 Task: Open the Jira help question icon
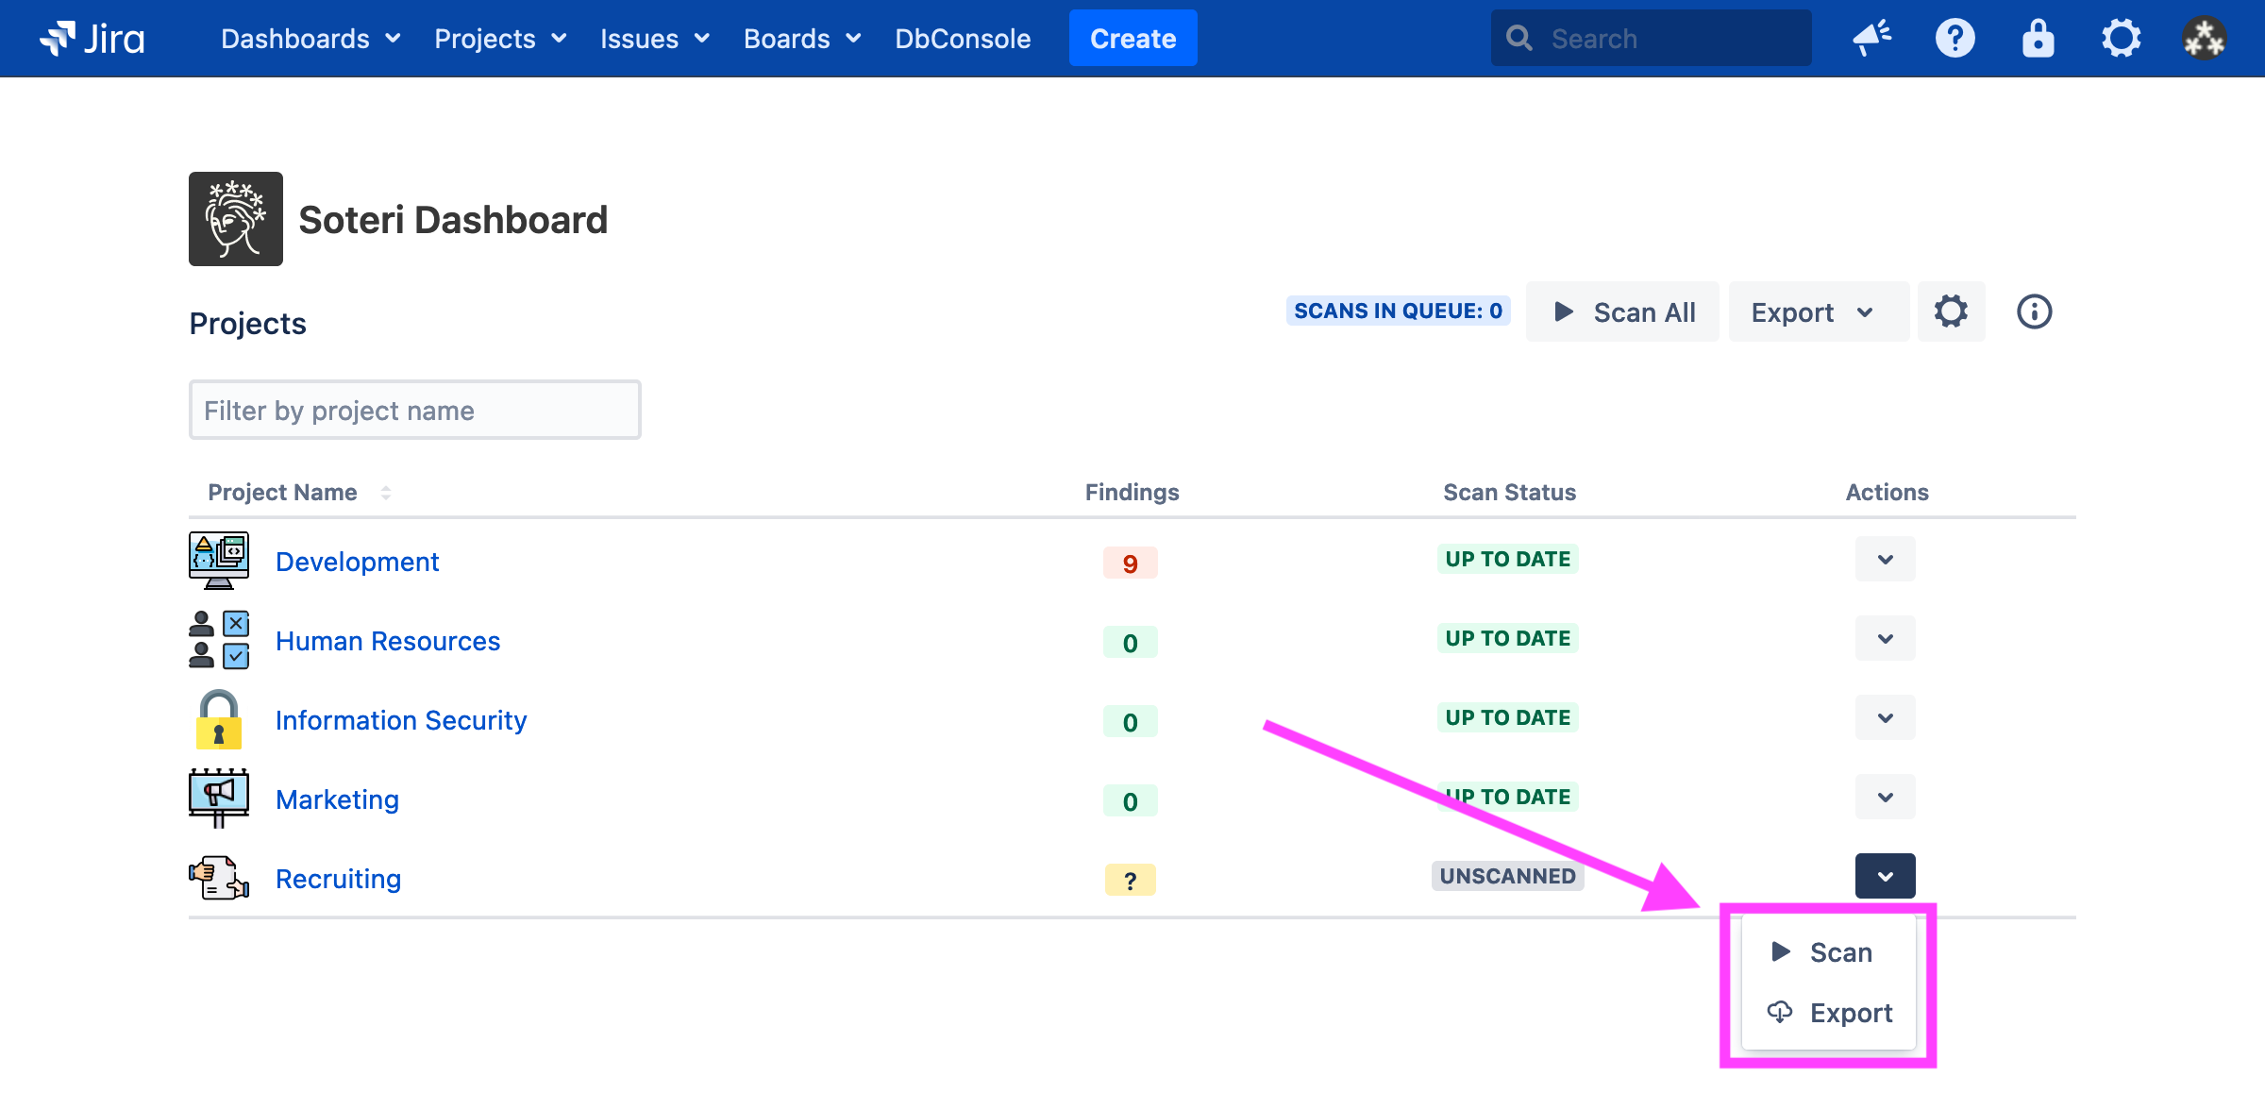click(x=1955, y=39)
